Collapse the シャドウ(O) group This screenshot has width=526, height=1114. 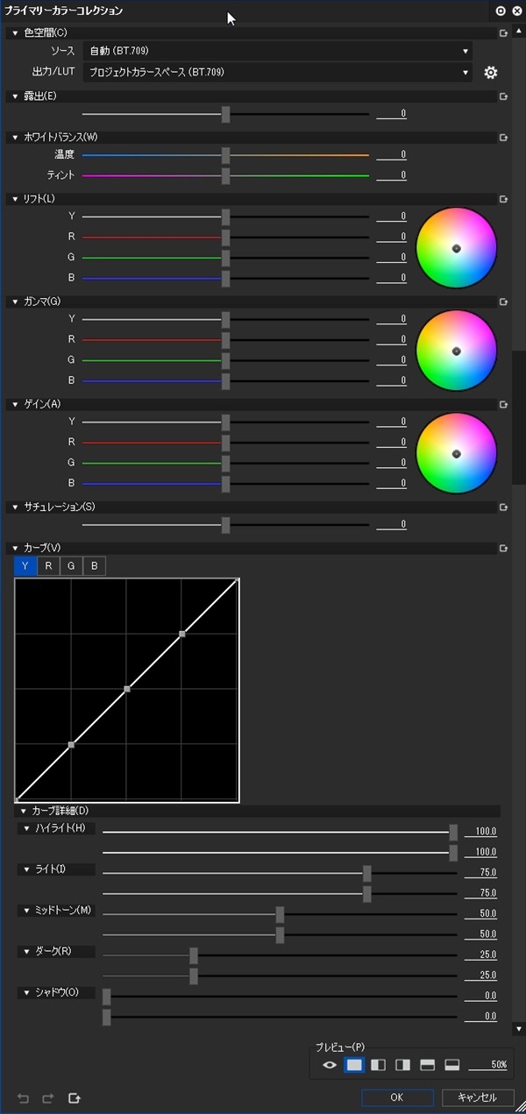(x=26, y=993)
